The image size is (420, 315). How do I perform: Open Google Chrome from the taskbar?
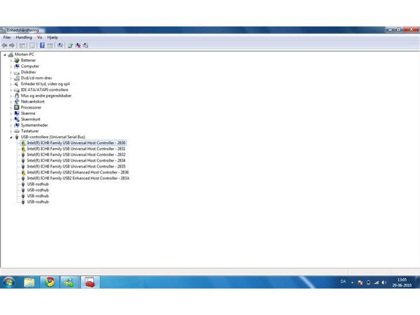click(x=50, y=282)
